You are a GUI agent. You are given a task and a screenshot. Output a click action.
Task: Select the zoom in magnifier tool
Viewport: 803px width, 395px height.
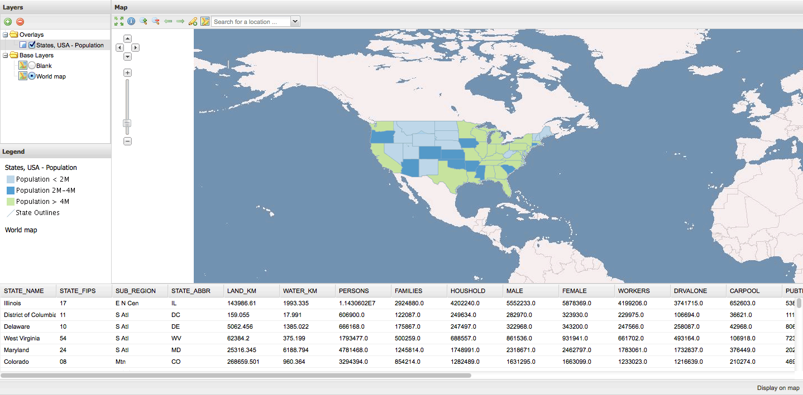[x=144, y=21]
